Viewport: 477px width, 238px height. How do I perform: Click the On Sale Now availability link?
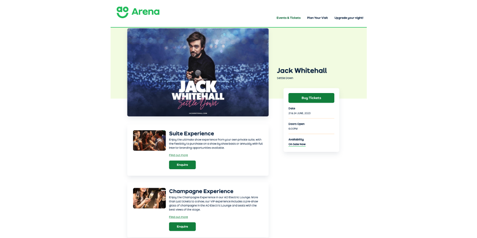297,144
